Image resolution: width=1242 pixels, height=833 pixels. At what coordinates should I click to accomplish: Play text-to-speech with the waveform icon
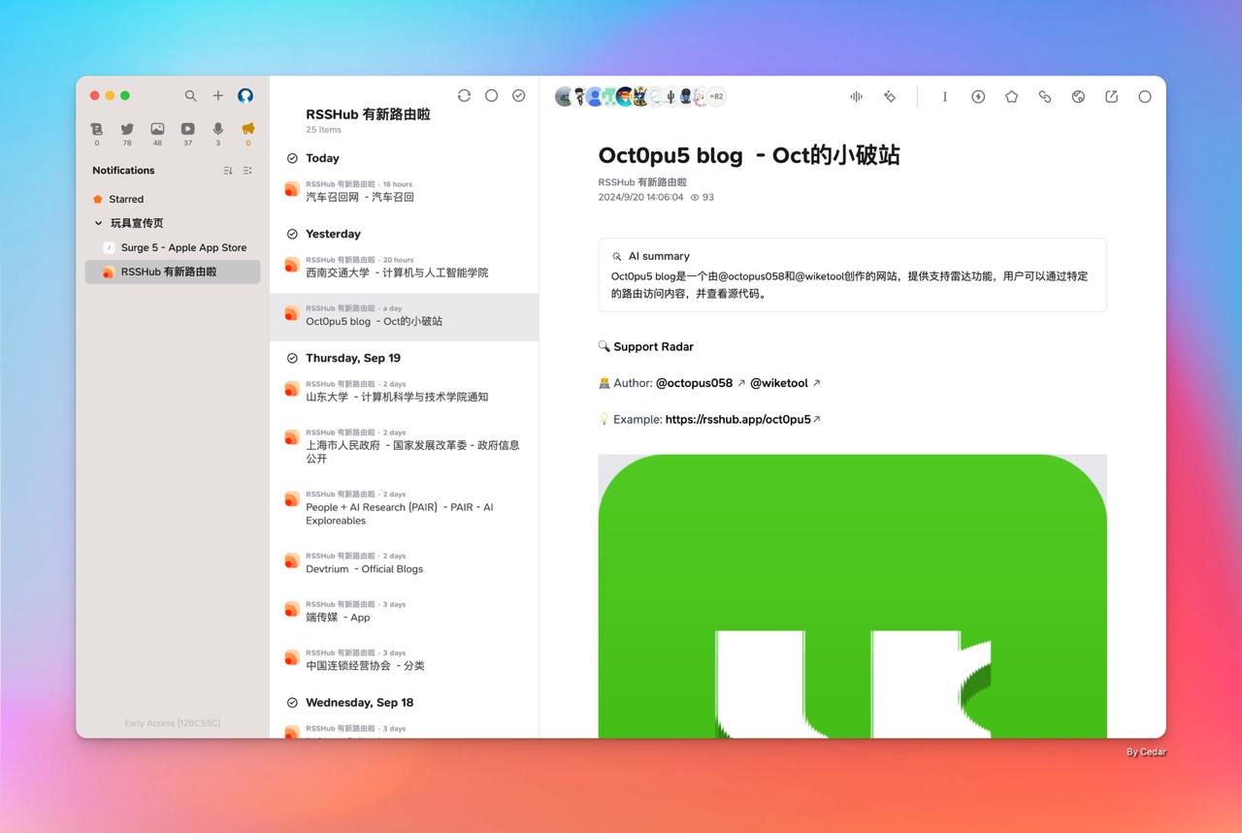coord(856,96)
